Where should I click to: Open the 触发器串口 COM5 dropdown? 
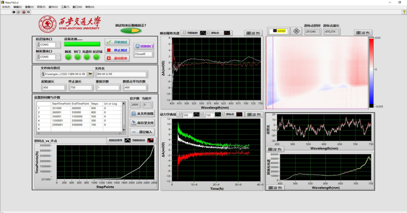[58, 57]
